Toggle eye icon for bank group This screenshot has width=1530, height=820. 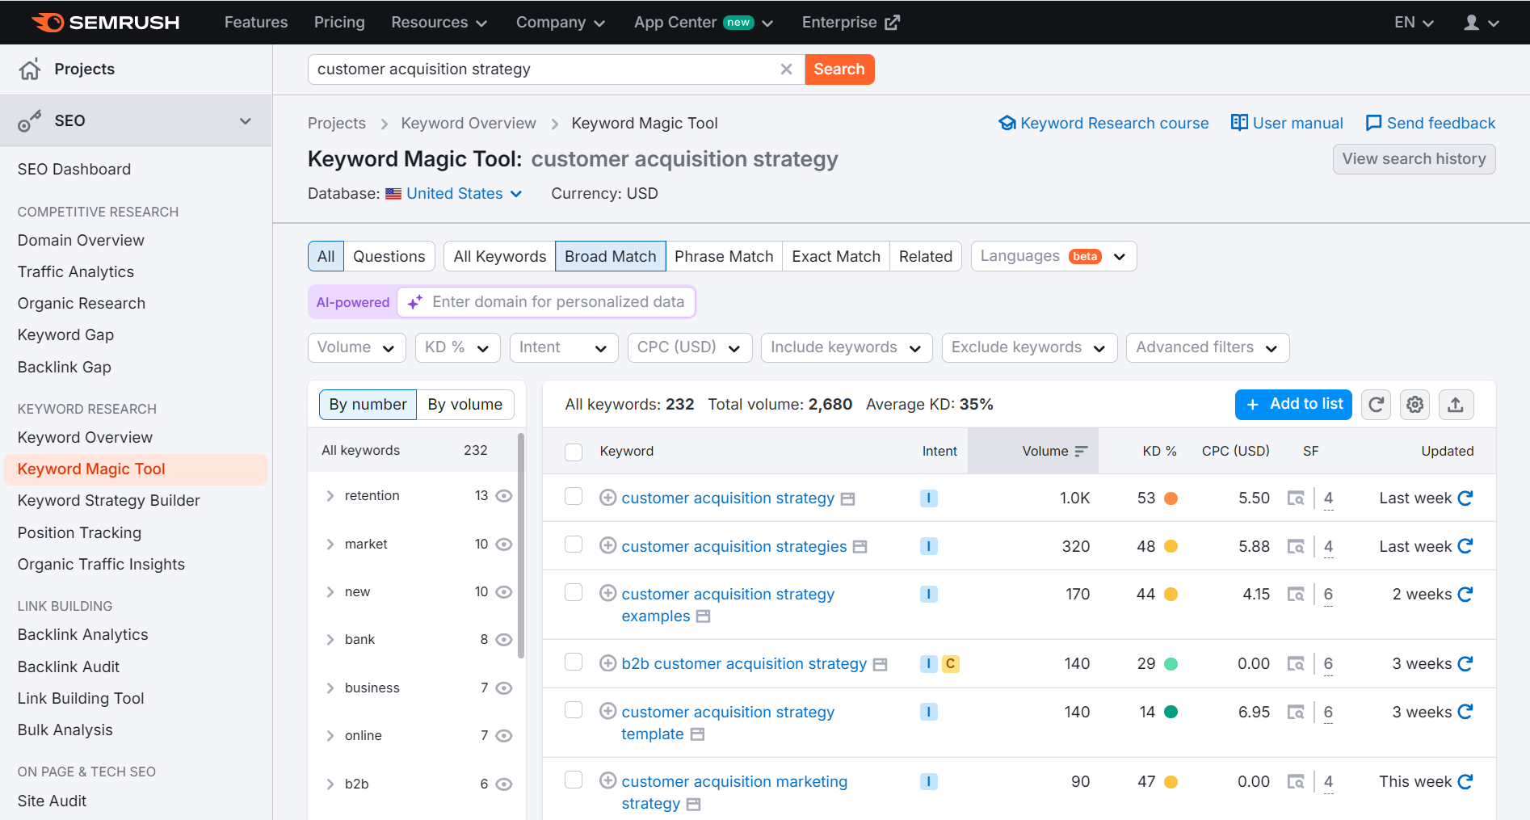504,640
